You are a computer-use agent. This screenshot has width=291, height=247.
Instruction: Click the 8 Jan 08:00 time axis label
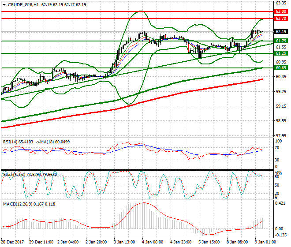[237, 242]
